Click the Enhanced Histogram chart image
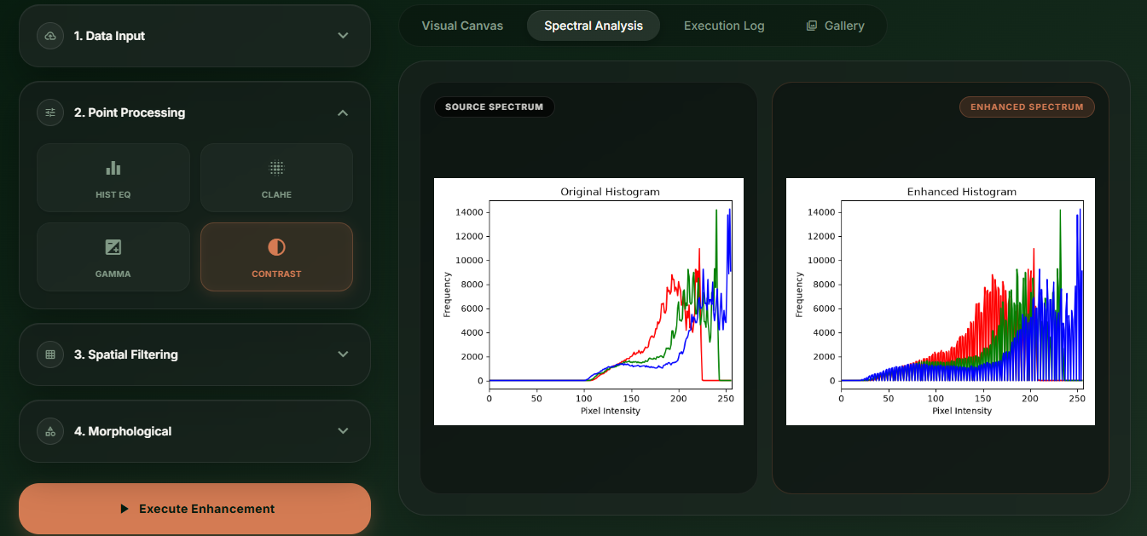This screenshot has width=1147, height=536. click(941, 302)
